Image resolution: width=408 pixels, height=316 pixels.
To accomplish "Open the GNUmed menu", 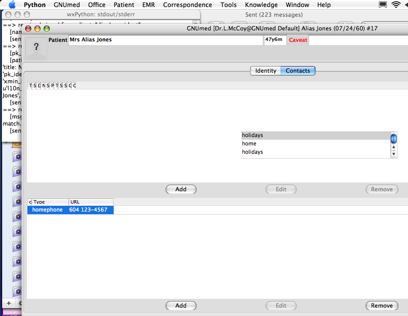I will [67, 5].
